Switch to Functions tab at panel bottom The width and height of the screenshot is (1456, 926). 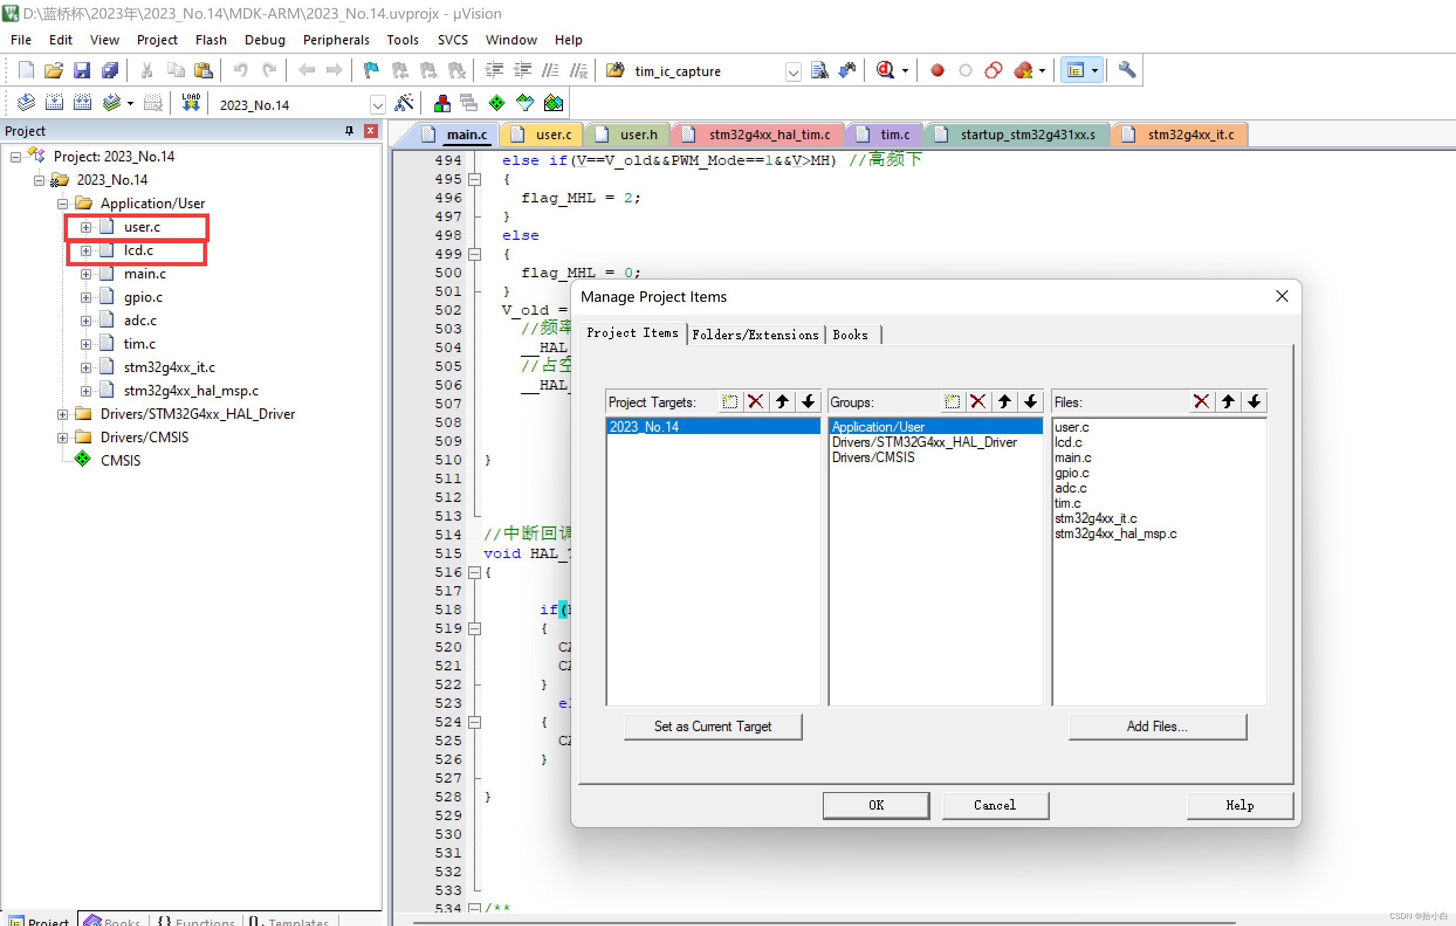pos(197,921)
